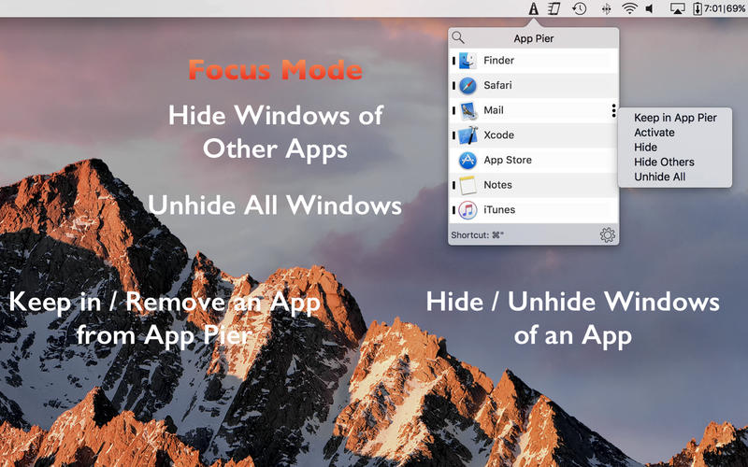Click the App Store icon
This screenshot has height=467, width=748.
(x=468, y=161)
